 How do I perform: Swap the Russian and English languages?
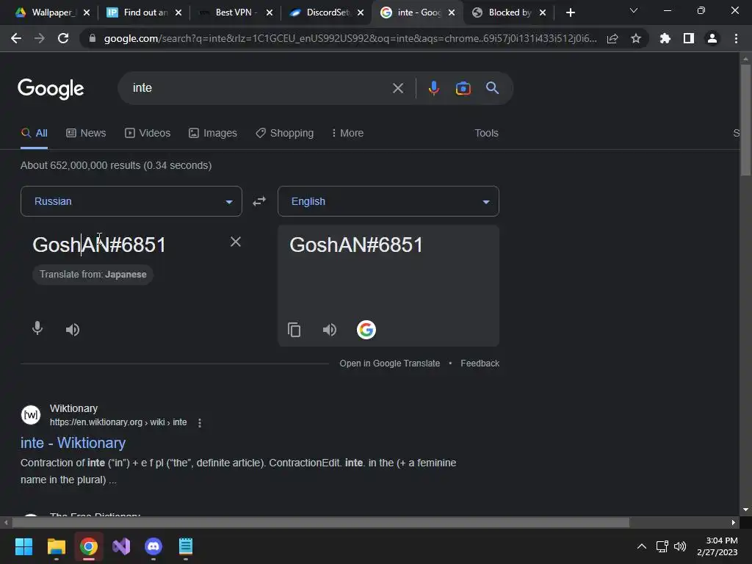(259, 201)
